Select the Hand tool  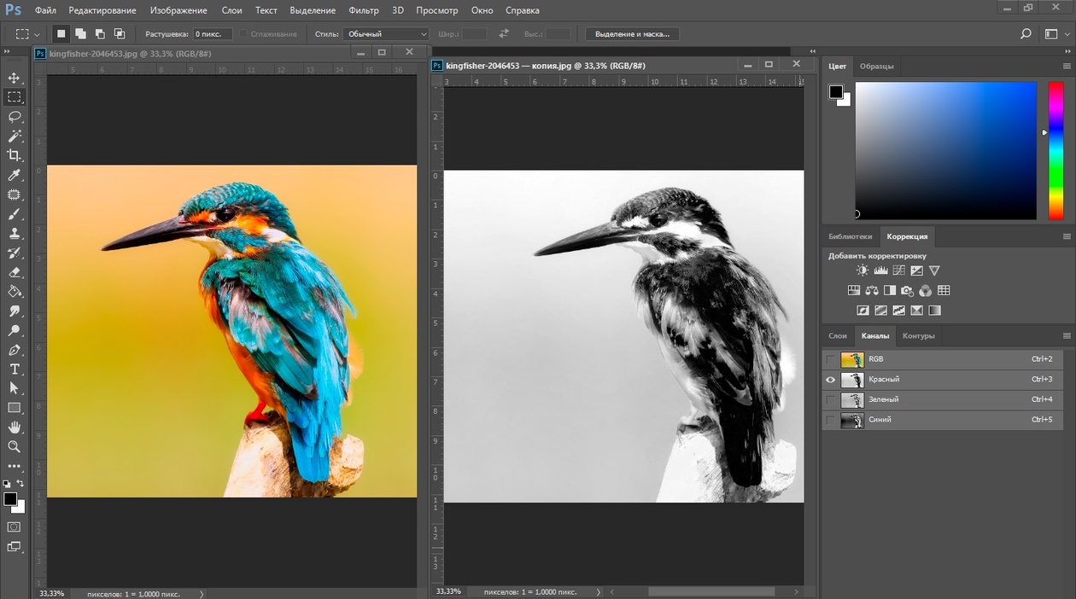pyautogui.click(x=14, y=427)
